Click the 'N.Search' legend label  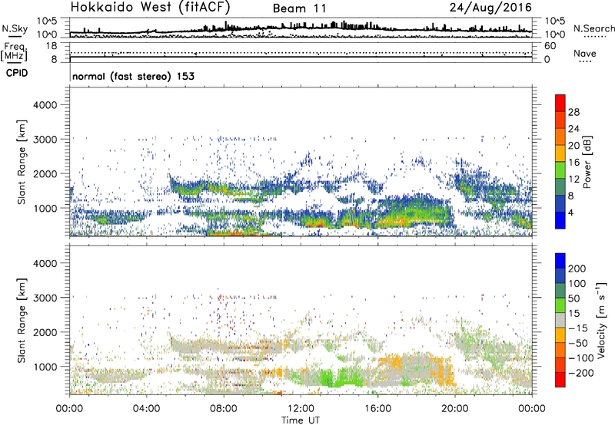[x=594, y=28]
